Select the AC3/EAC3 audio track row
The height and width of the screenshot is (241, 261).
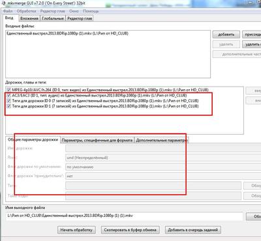click(99, 95)
